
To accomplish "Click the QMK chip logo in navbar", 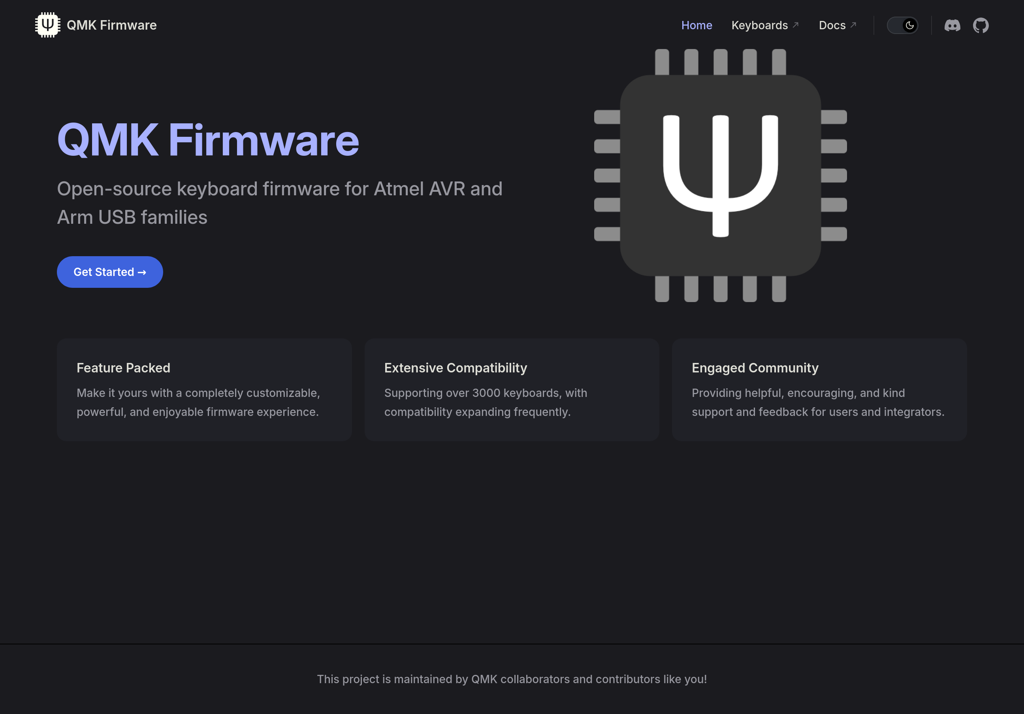I will 48,25.
